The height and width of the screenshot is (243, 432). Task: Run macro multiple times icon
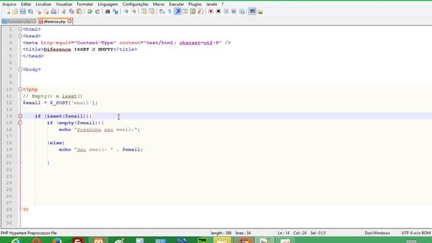pos(234,11)
